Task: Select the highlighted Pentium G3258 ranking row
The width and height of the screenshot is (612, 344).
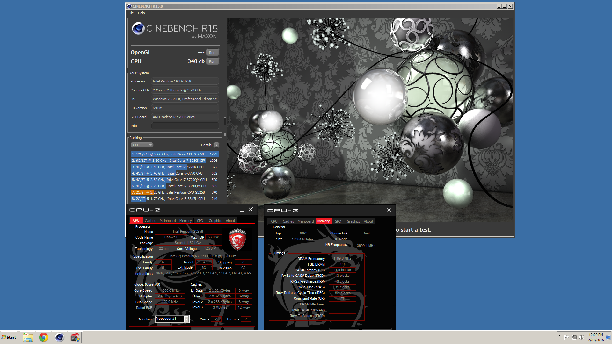Action: [x=174, y=192]
